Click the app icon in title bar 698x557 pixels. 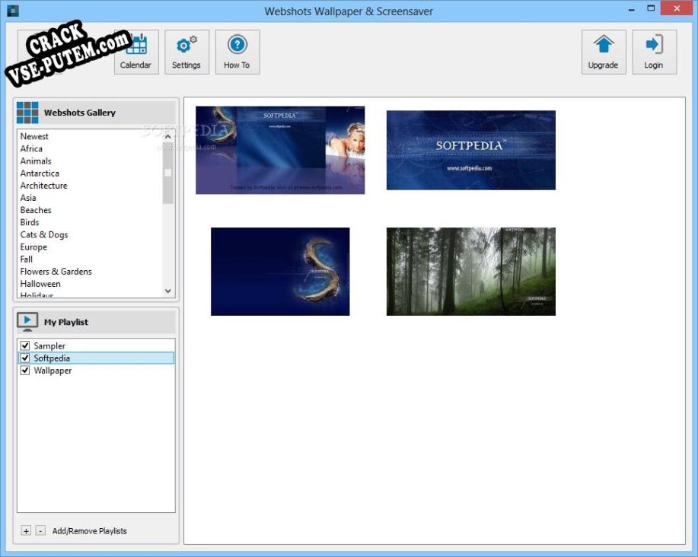[x=13, y=10]
